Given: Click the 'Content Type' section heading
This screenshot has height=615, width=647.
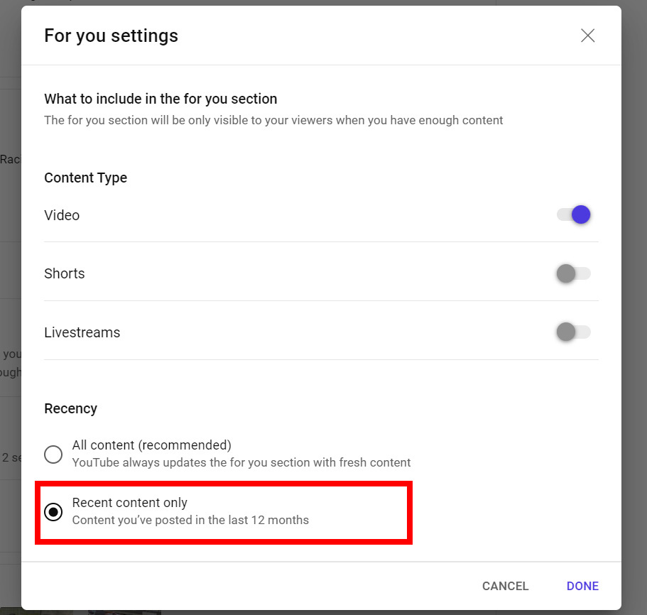Looking at the screenshot, I should point(86,178).
